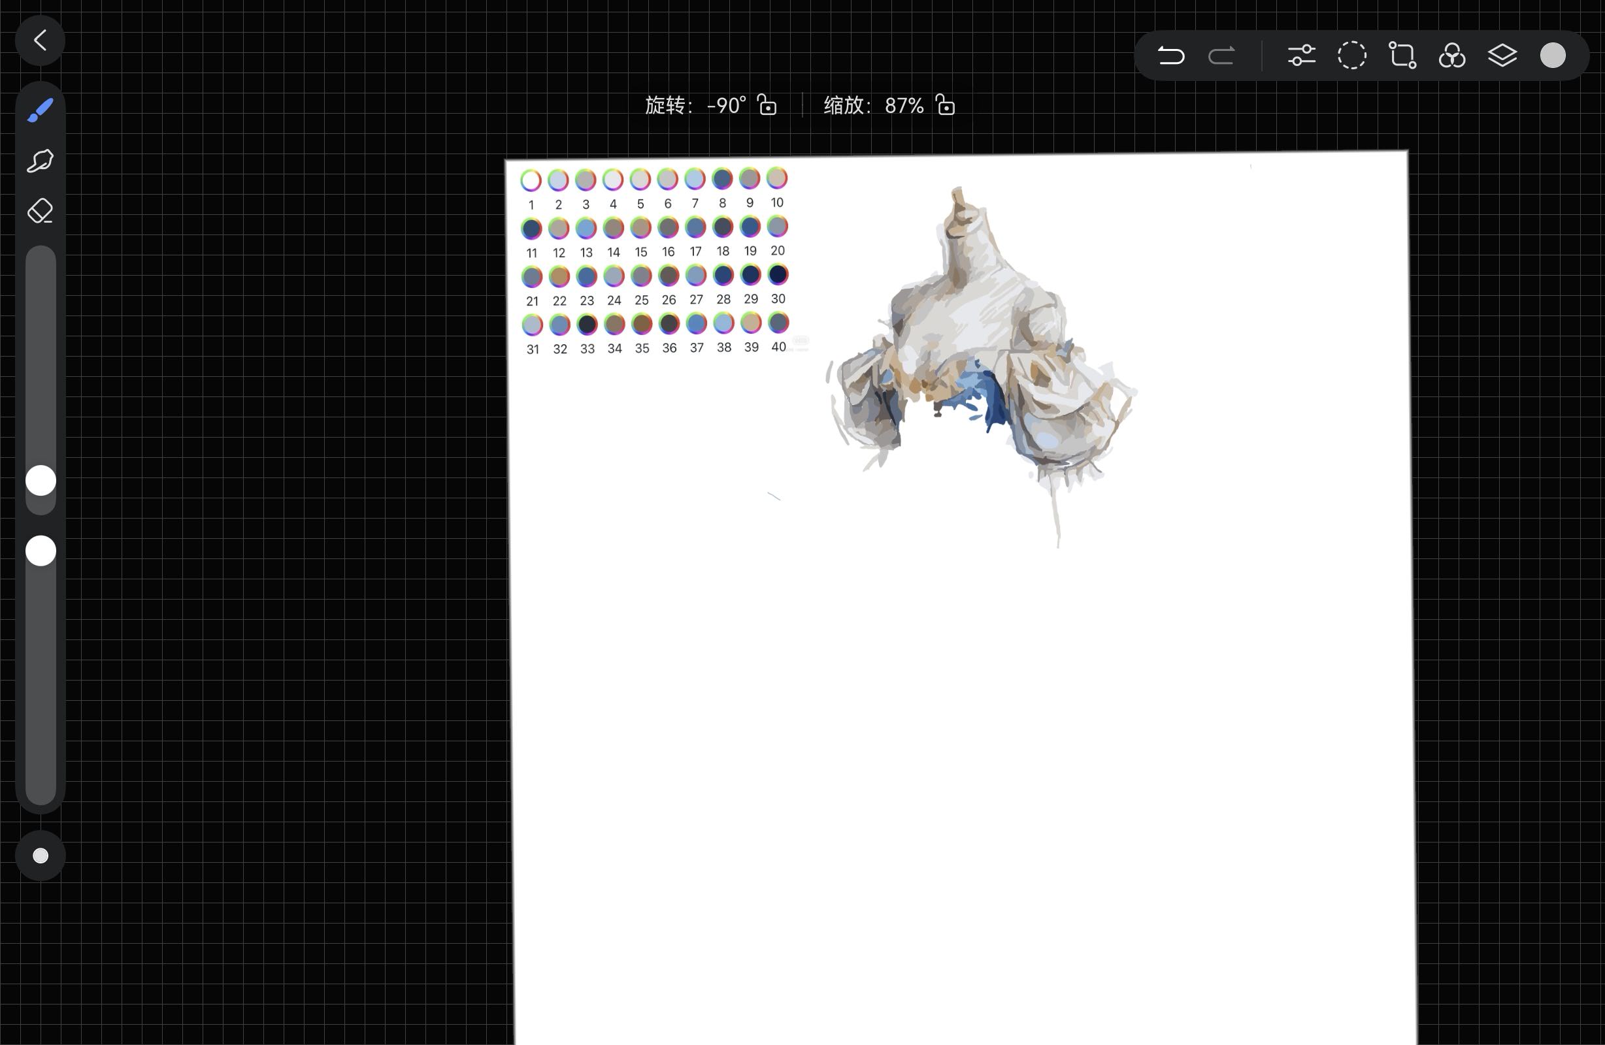Pick color swatch number 13
Image resolution: width=1605 pixels, height=1045 pixels.
click(586, 228)
